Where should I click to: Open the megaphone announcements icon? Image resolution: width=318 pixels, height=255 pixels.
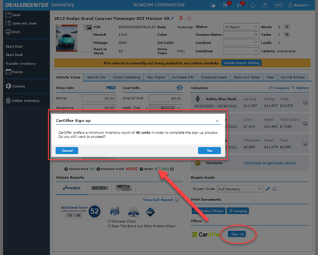tap(240, 5)
